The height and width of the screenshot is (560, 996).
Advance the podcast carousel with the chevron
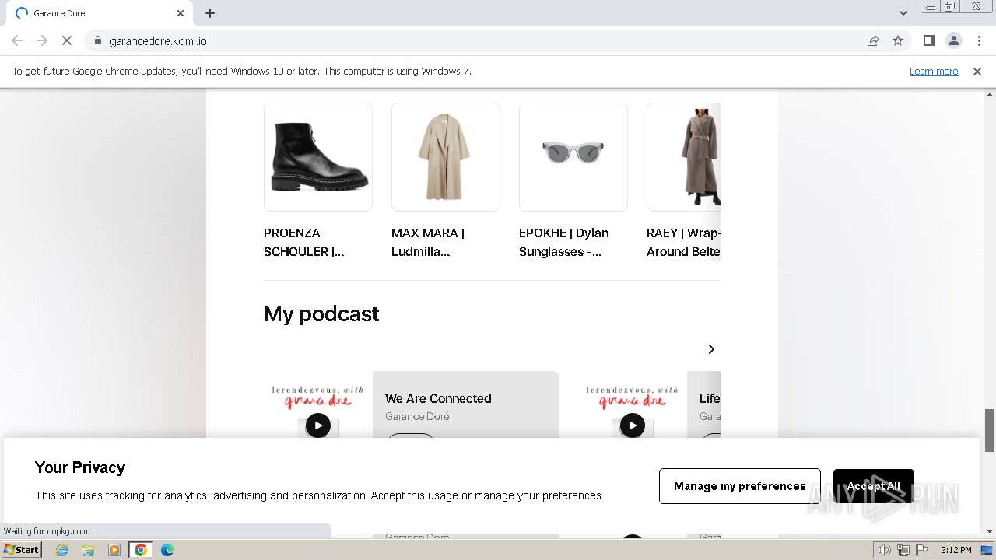710,349
